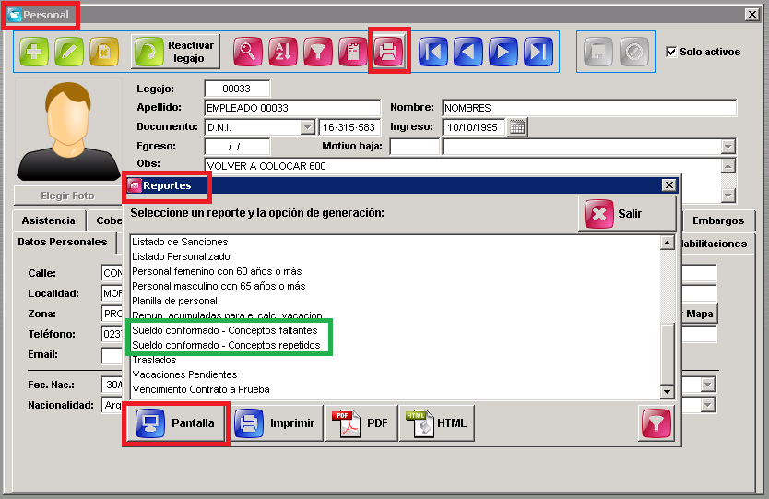Click the Apellido input field
Screen dimensions: 769x499
(x=292, y=108)
